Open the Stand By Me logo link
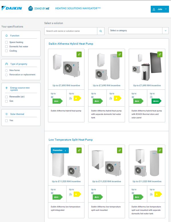Viewport: 171px width, 222px height. 39,9
